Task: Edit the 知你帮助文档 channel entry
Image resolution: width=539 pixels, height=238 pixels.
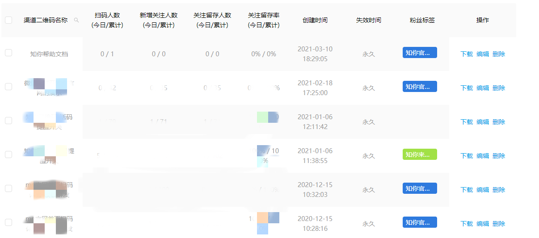Action: coord(483,54)
